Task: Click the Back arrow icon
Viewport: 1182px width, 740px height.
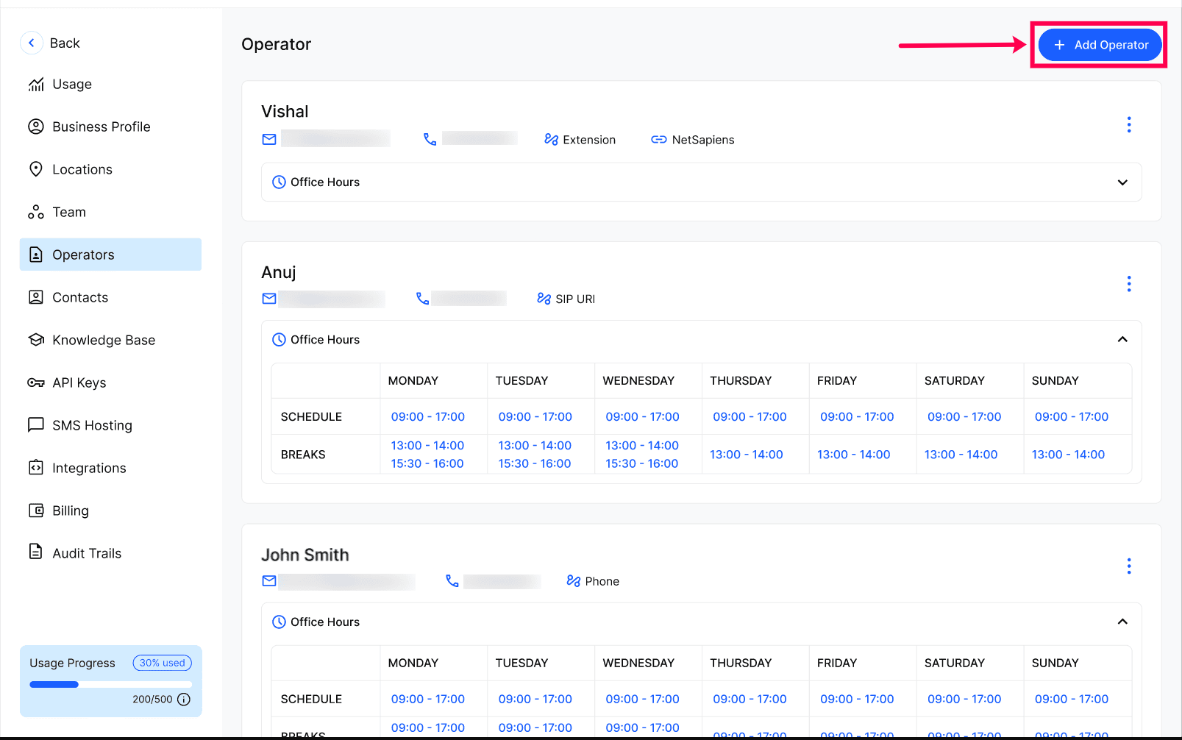Action: (31, 43)
